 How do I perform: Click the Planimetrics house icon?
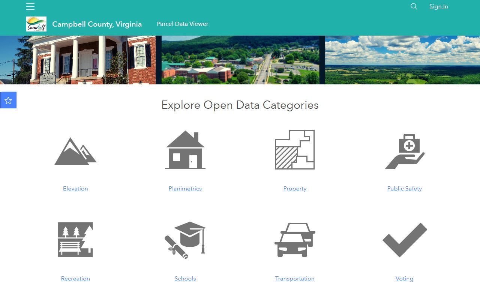point(185,150)
